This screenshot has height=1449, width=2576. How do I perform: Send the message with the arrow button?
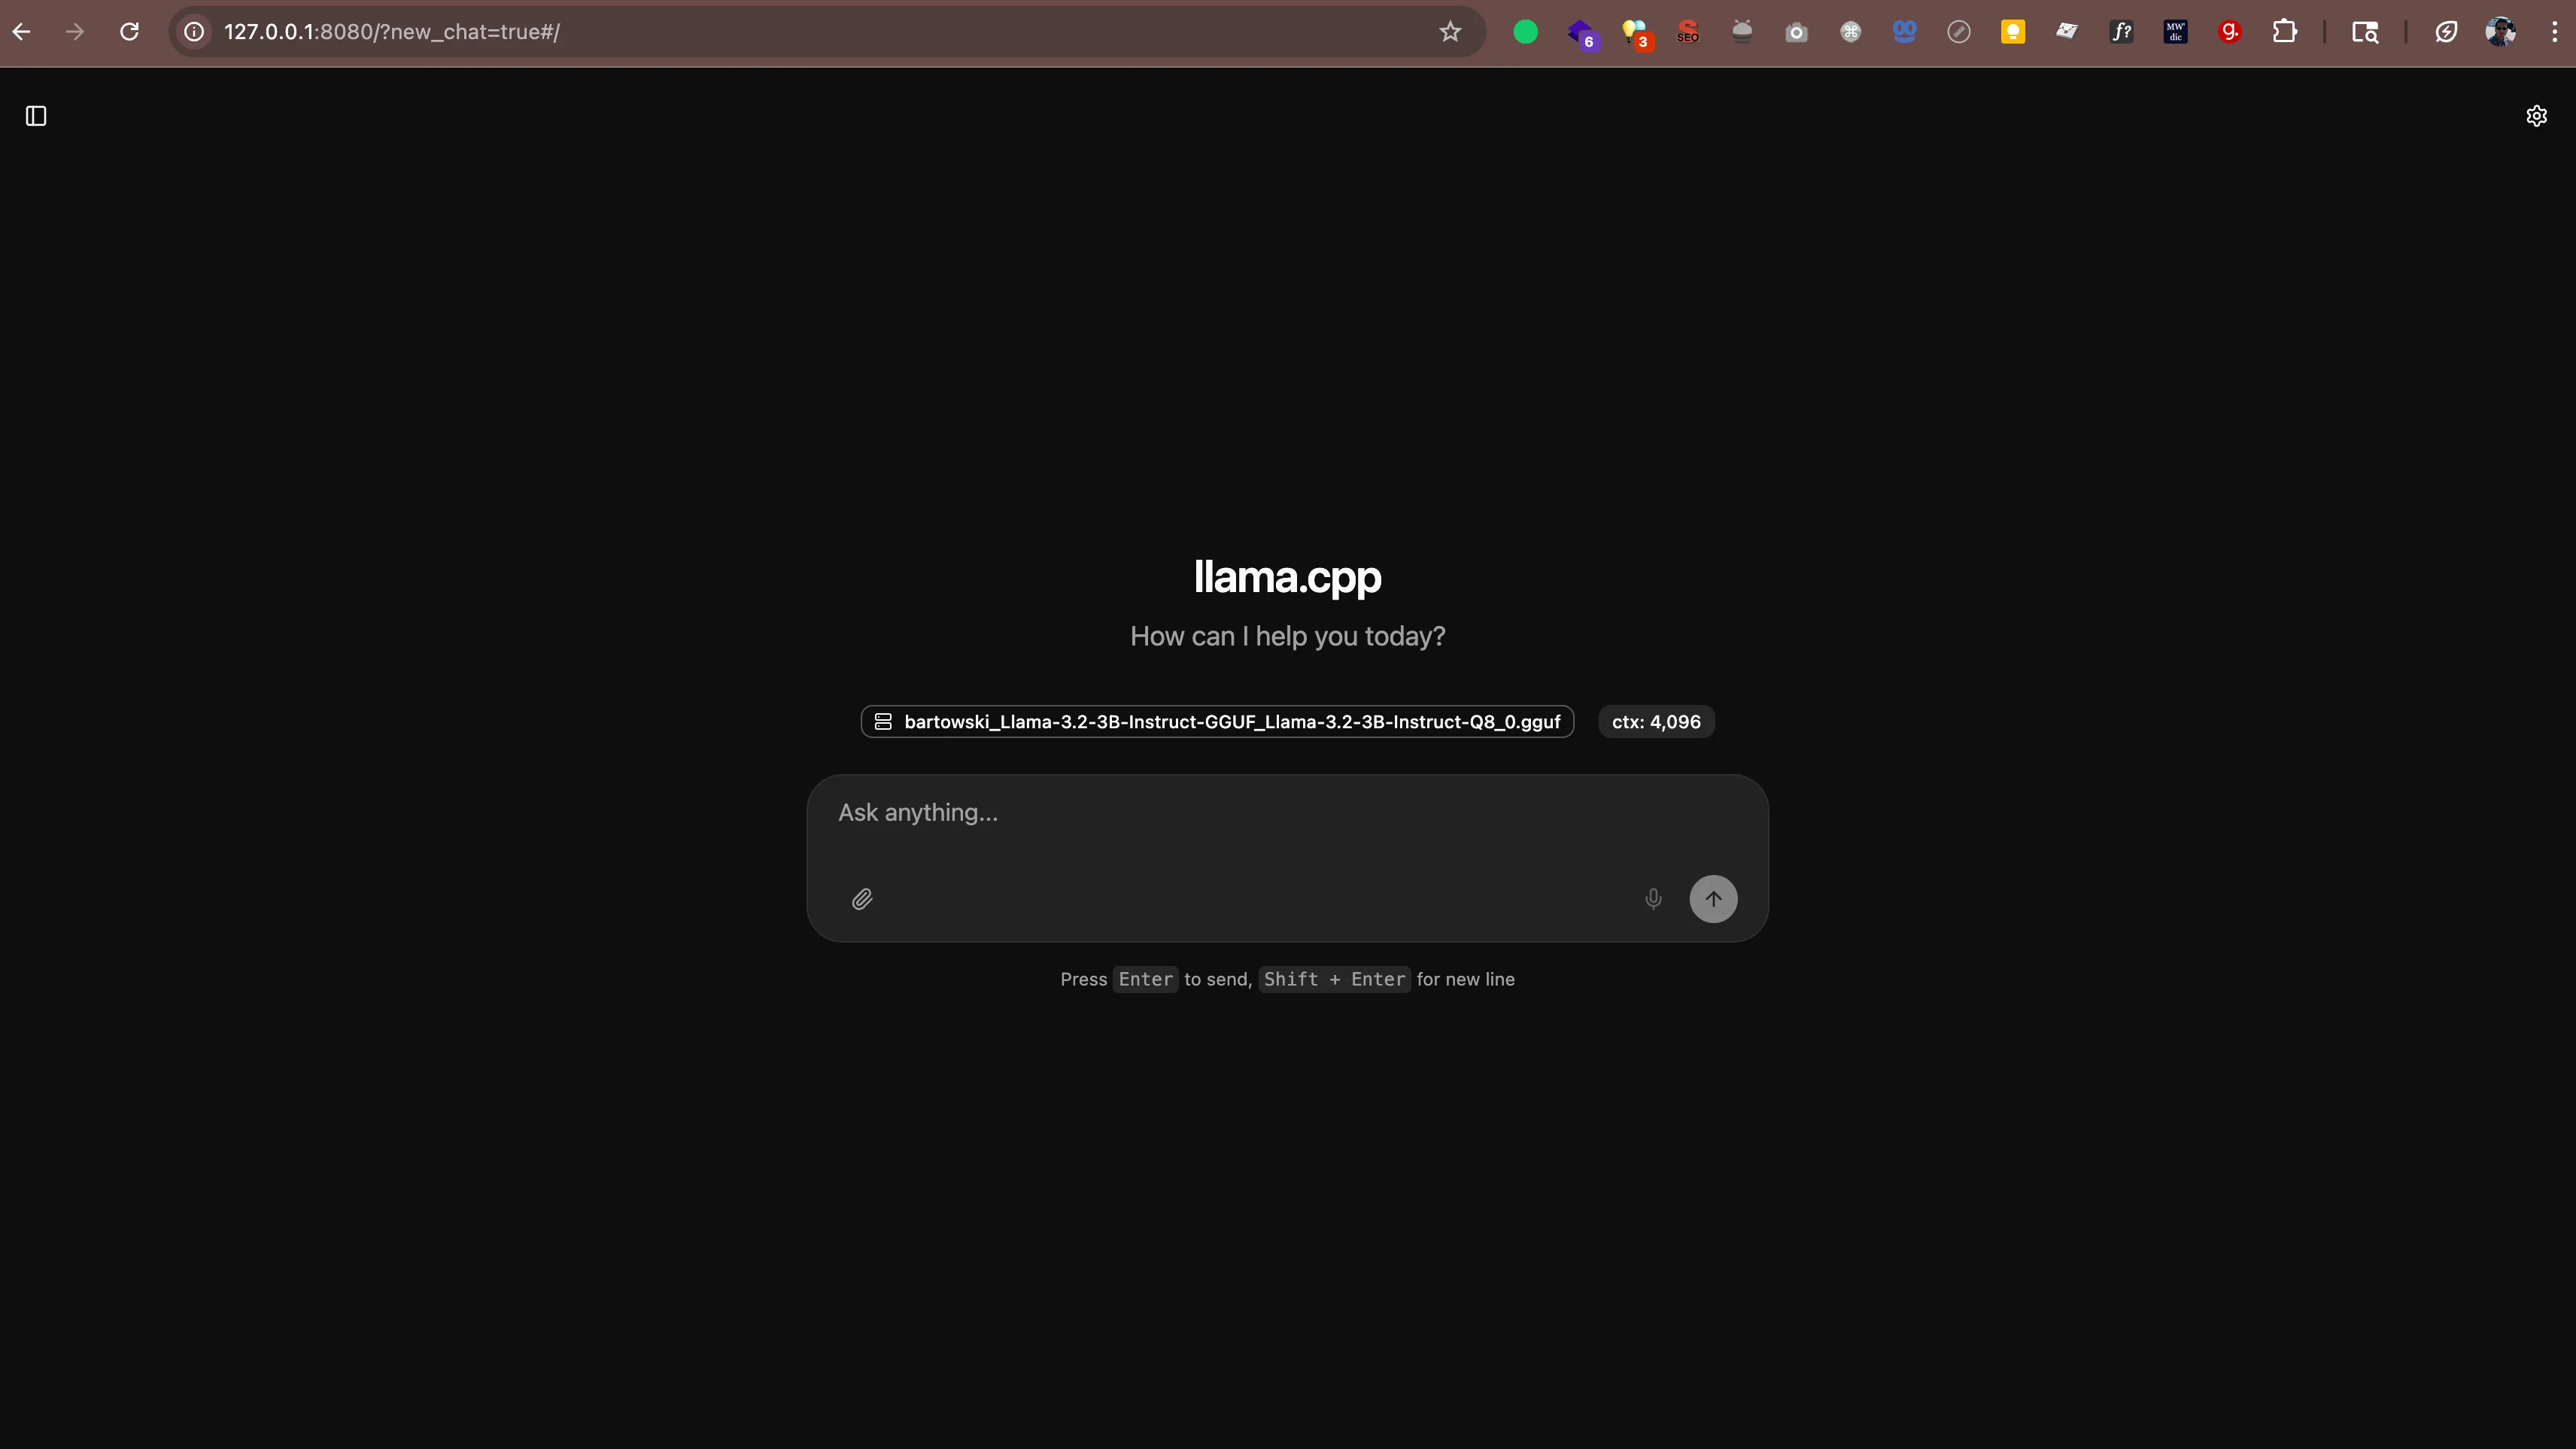click(1713, 899)
